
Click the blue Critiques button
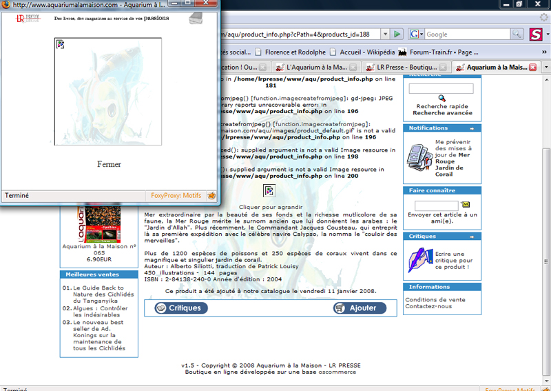pos(181,308)
